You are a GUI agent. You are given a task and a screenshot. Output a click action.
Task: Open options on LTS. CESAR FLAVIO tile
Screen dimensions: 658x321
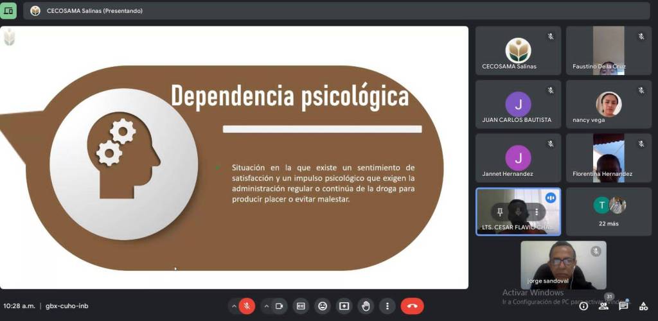coord(537,212)
